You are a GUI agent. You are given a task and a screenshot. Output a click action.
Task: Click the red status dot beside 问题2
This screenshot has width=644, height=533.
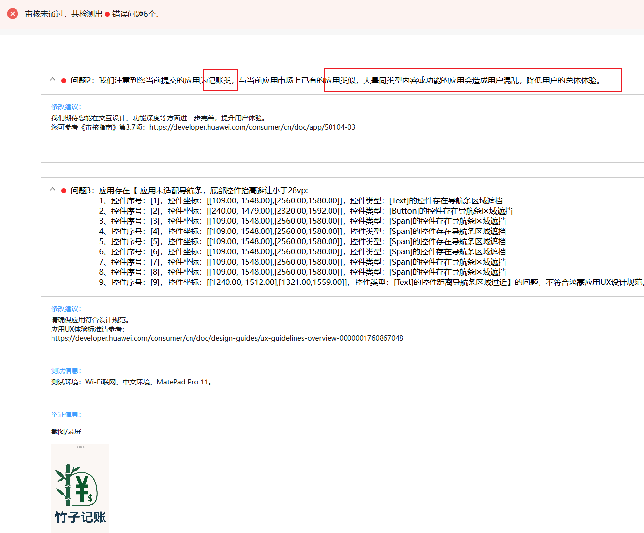[x=64, y=81]
